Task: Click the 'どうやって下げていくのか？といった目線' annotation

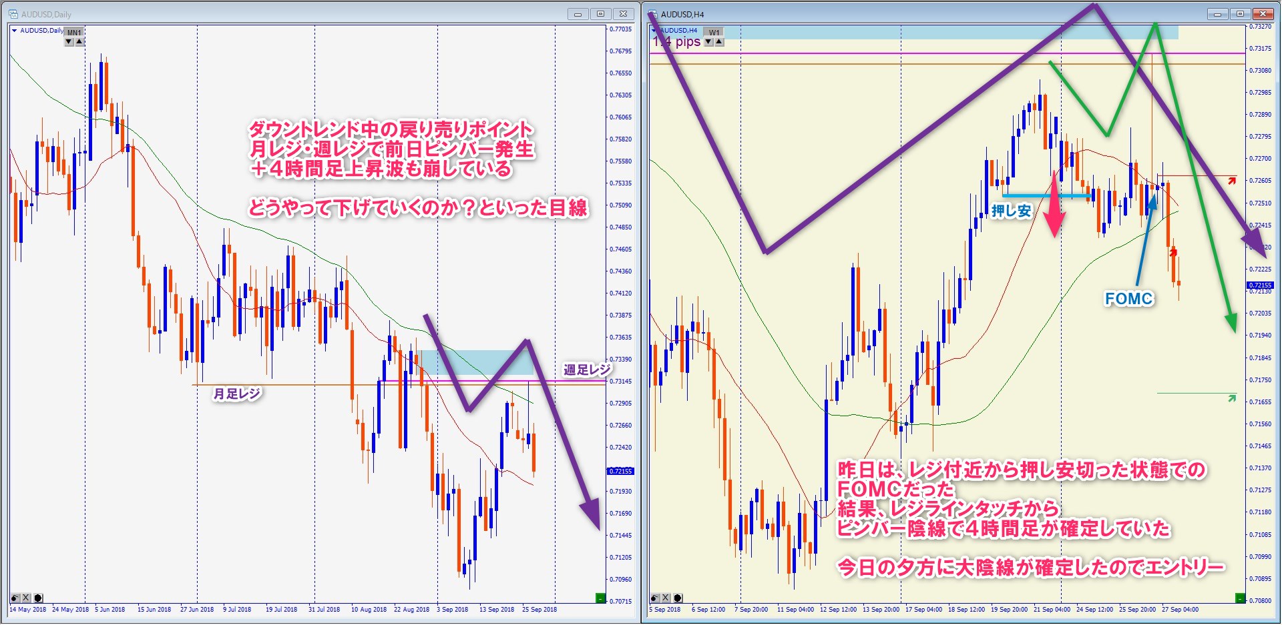Action: [418, 208]
